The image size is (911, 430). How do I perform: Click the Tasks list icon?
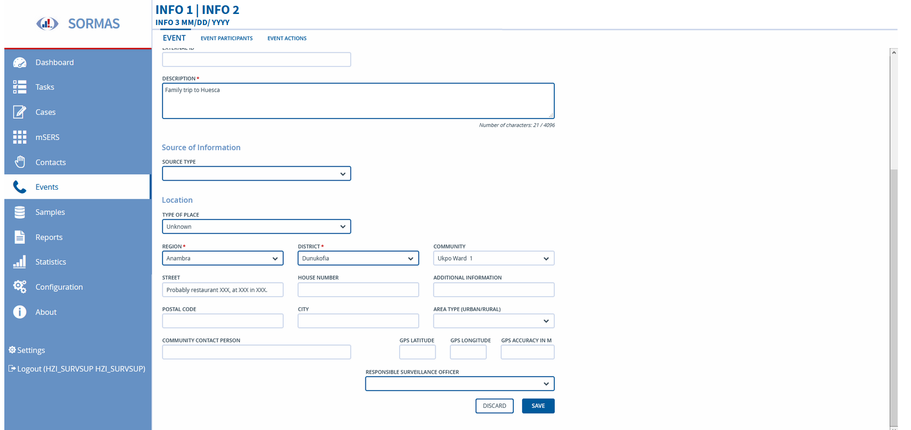click(20, 87)
